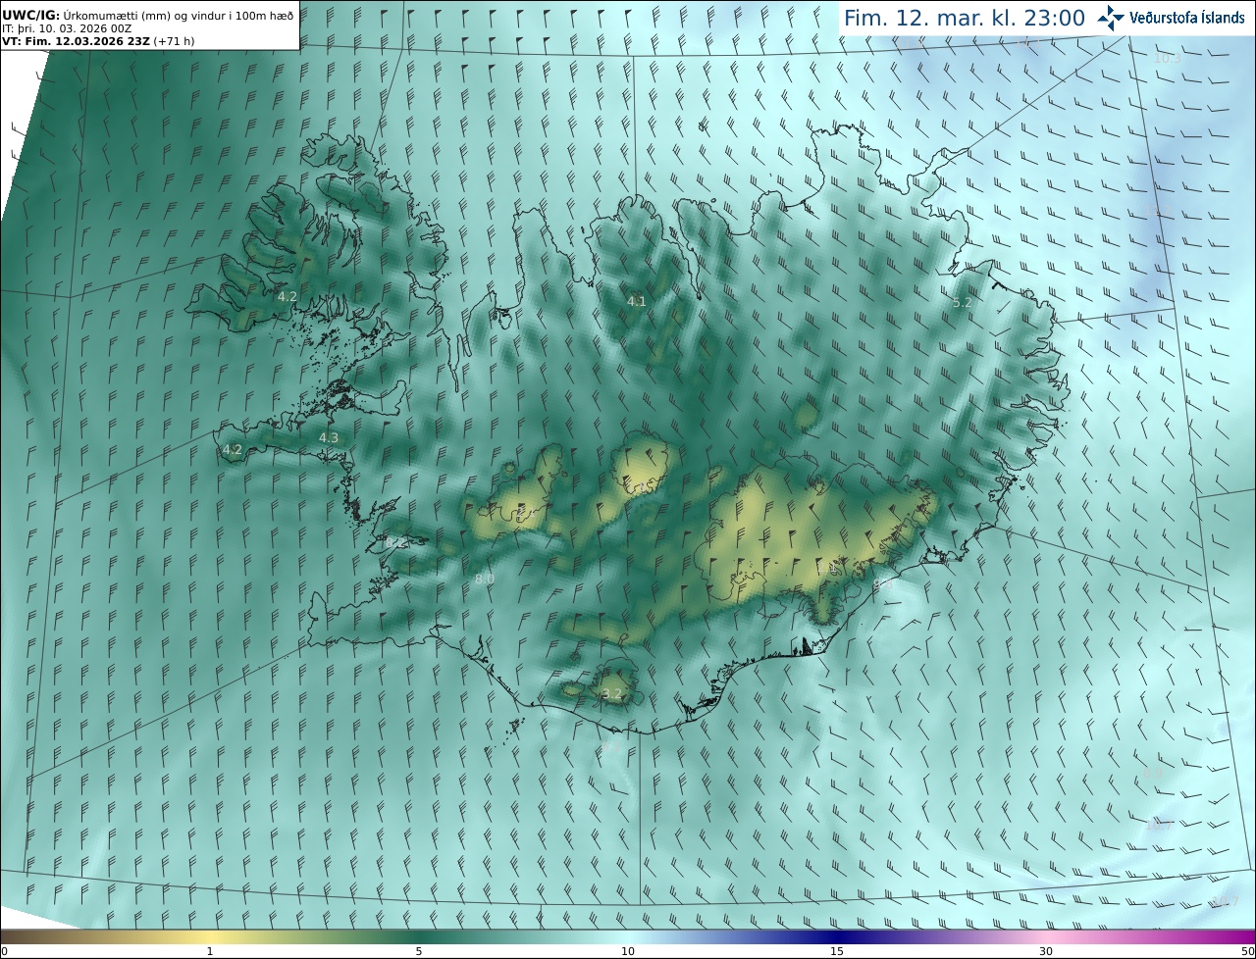
Task: Click the "5.2" value in east Iceland
Action: pos(962,302)
